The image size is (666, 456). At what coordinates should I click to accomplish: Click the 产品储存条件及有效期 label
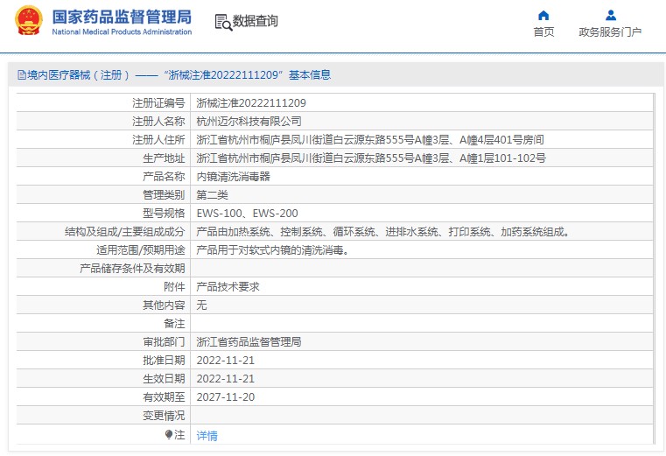tap(132, 269)
